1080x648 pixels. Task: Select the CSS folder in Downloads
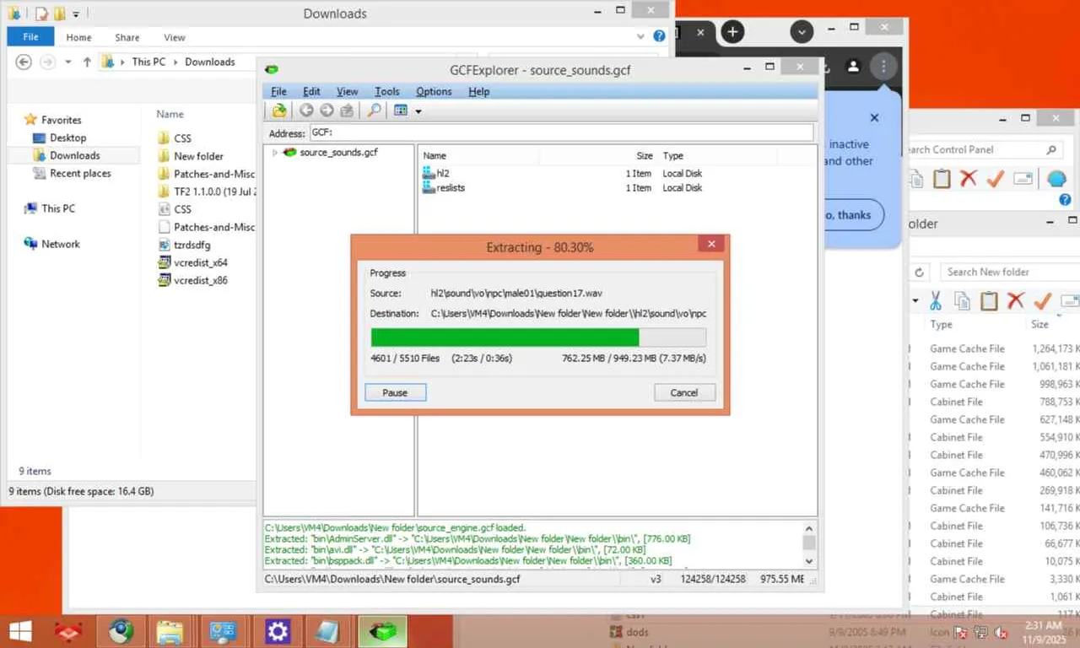175,138
